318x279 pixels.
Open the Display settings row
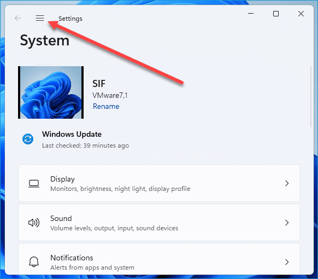click(x=159, y=183)
